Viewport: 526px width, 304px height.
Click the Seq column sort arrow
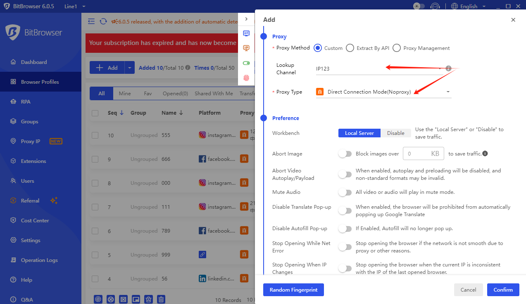point(121,113)
